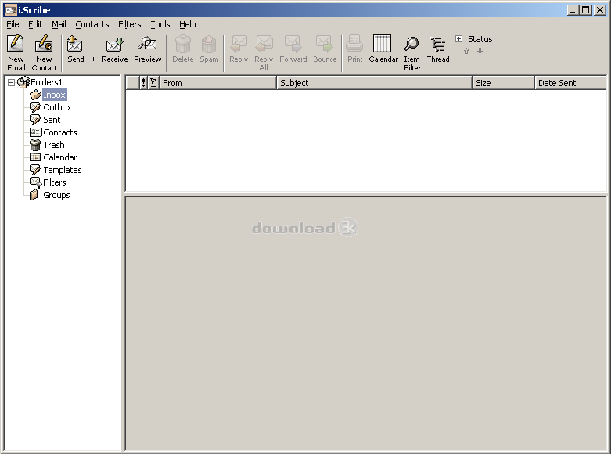The width and height of the screenshot is (611, 454).
Task: Open the Item Filter search tool
Action: pyautogui.click(x=412, y=52)
